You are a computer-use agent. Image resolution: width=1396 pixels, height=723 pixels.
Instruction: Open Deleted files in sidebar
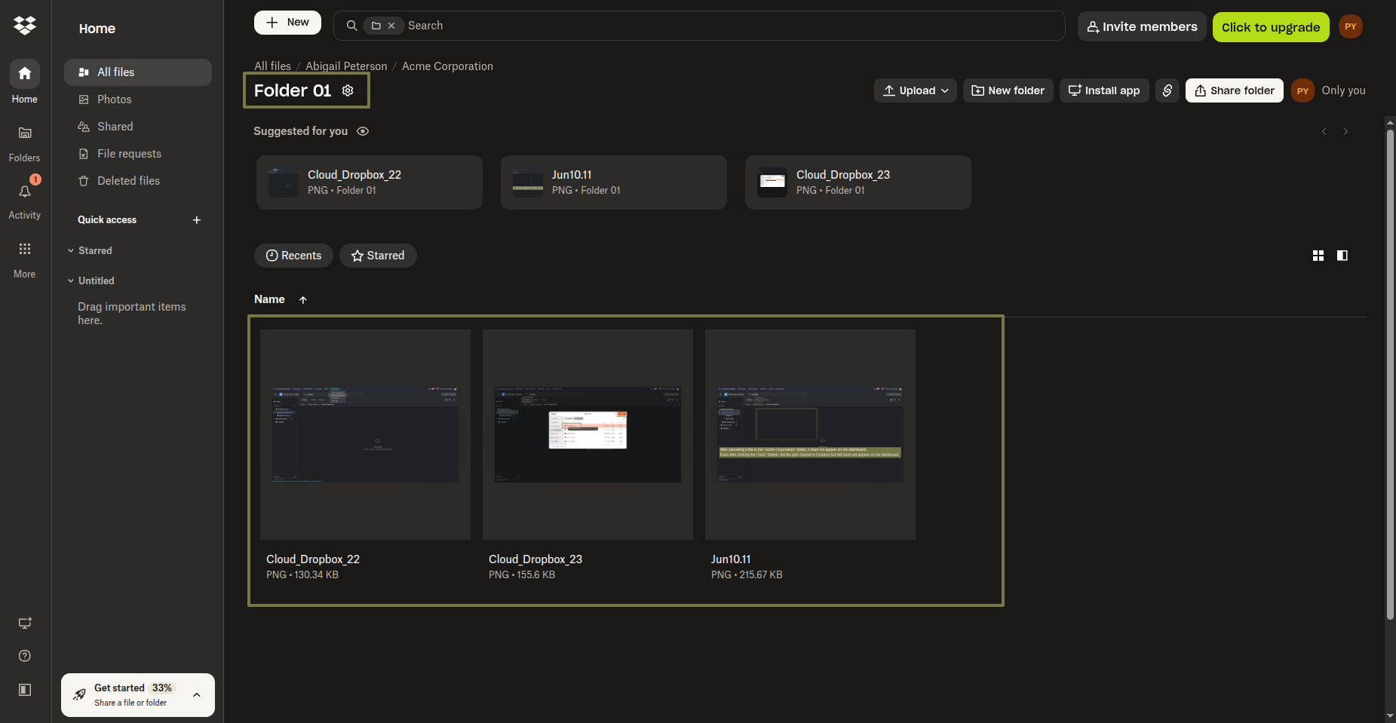click(x=138, y=181)
